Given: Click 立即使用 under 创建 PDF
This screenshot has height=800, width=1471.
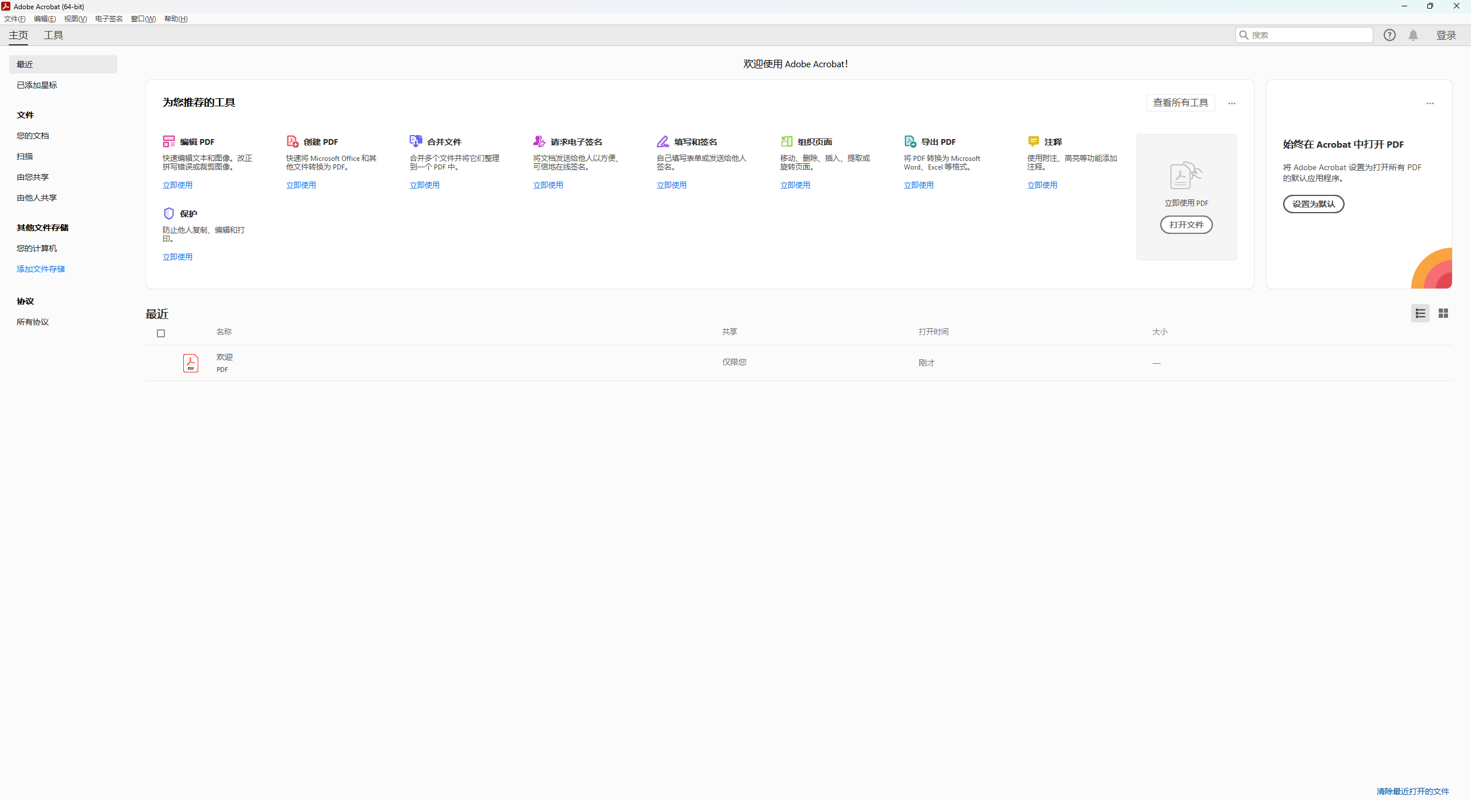Looking at the screenshot, I should 301,185.
